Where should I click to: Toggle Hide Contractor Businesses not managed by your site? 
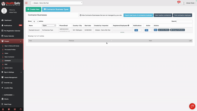[101, 15]
